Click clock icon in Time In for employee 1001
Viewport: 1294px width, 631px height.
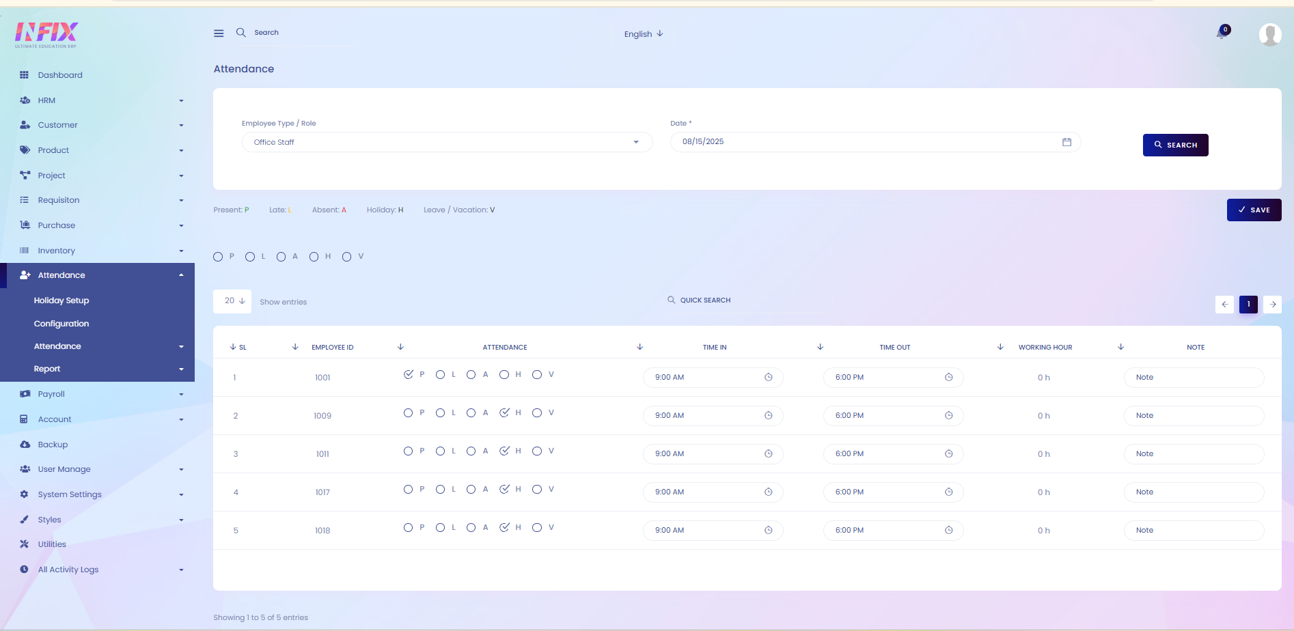click(x=769, y=378)
